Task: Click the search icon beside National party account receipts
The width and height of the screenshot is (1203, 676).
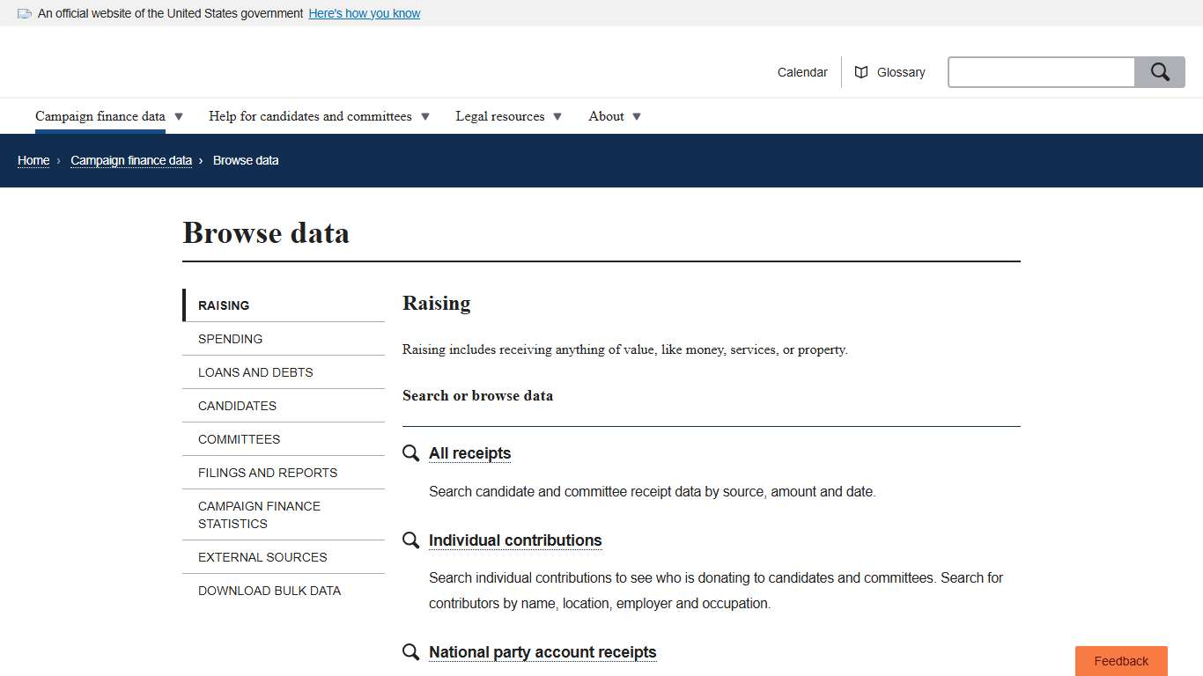Action: pyautogui.click(x=410, y=652)
